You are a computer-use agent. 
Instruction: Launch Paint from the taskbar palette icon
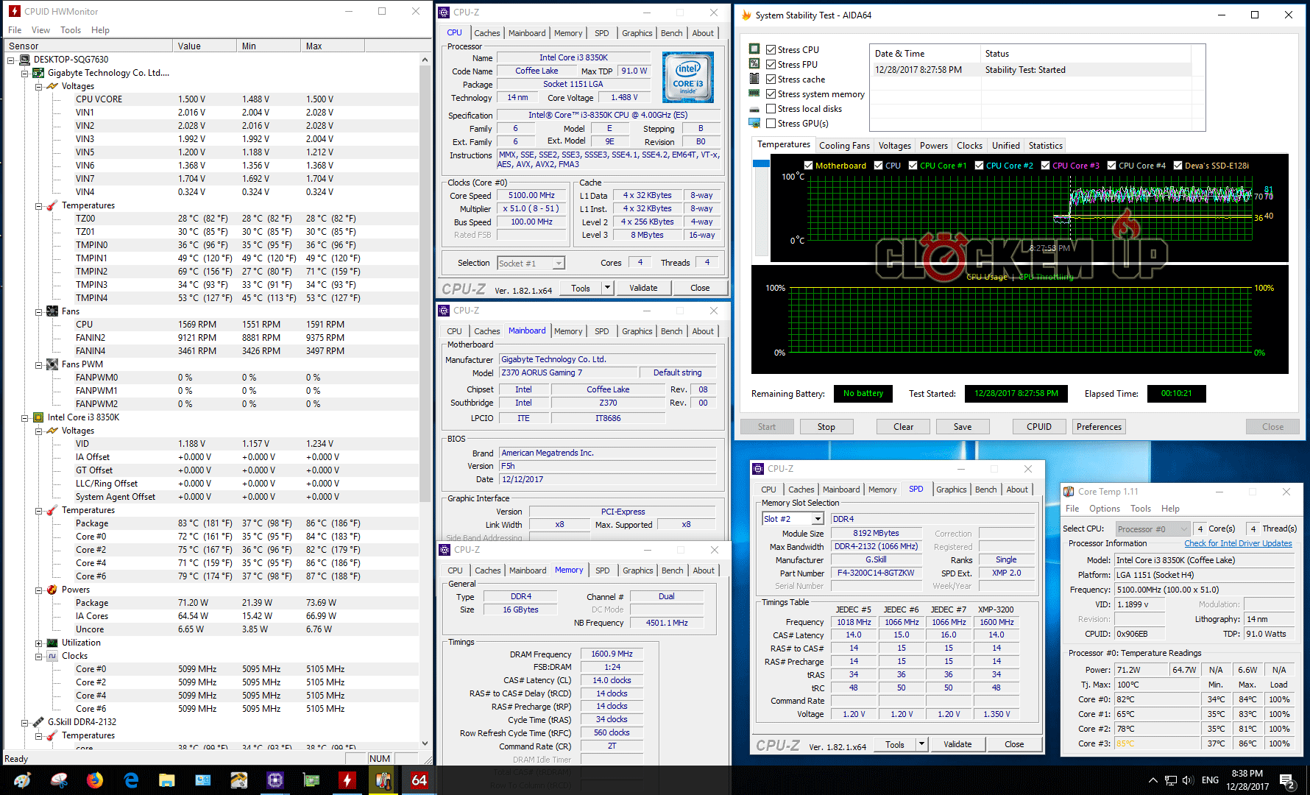point(23,780)
